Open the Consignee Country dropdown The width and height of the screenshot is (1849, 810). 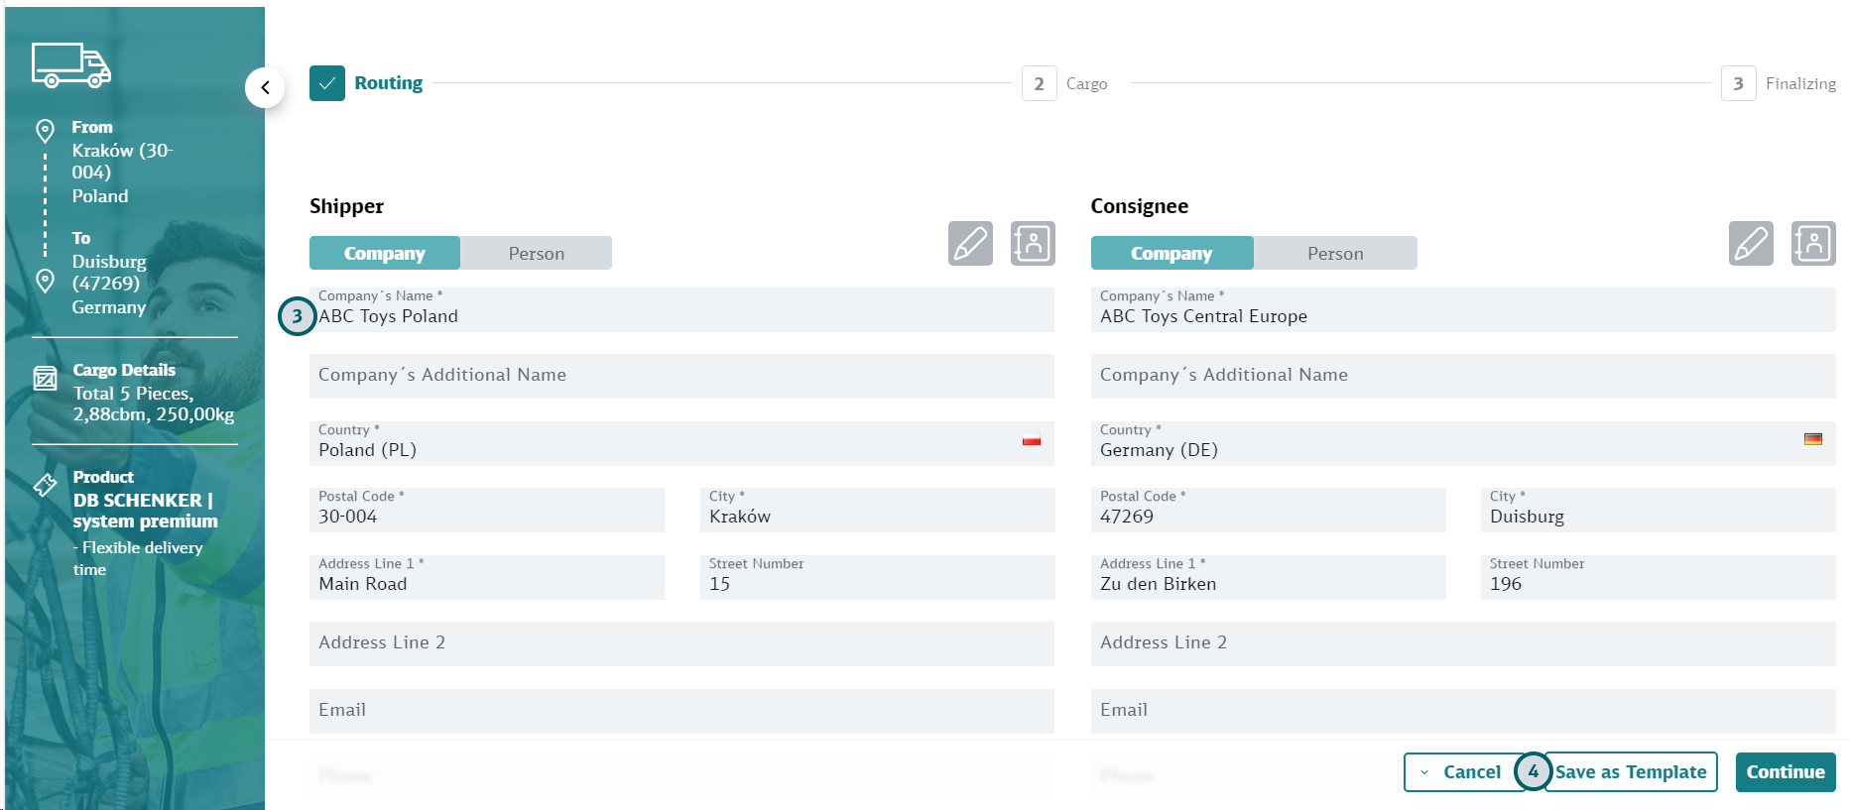(1462, 443)
